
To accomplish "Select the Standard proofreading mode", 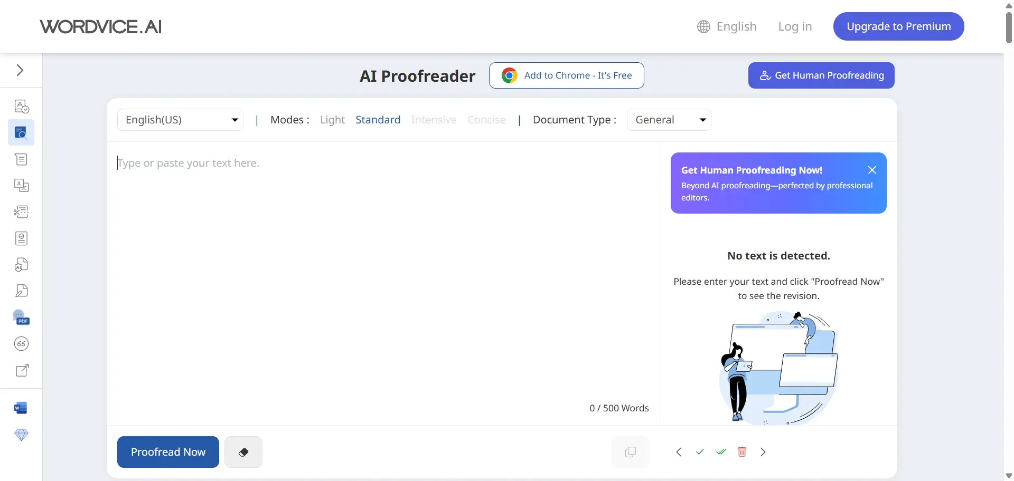I will tap(378, 120).
